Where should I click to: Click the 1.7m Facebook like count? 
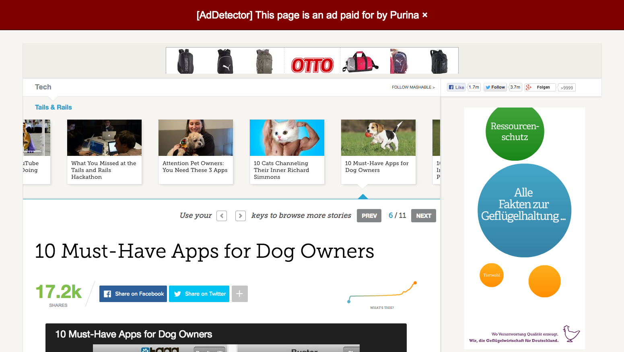[474, 87]
